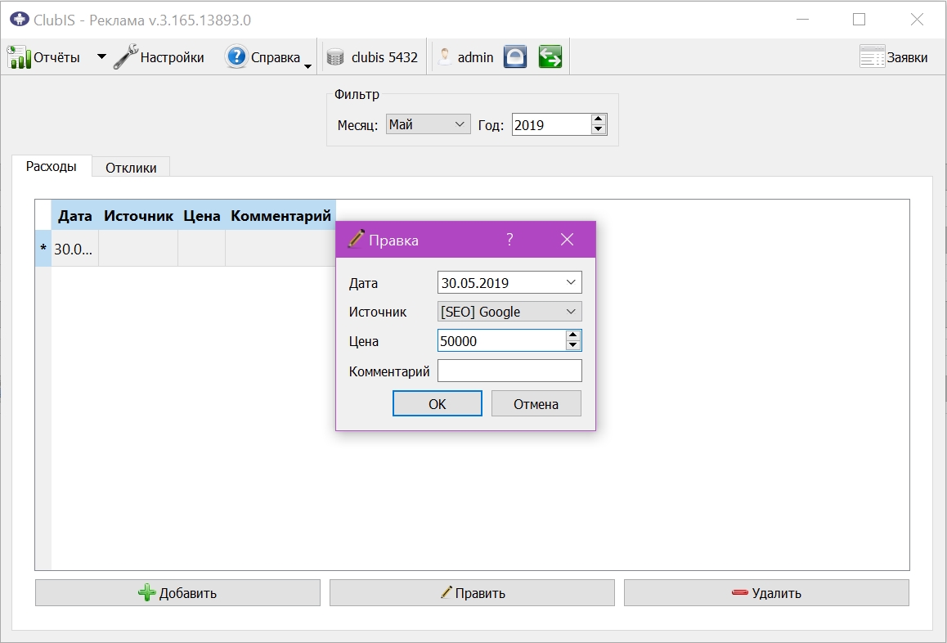Click the pencil icon in the Правка title
The width and height of the screenshot is (947, 643).
(357, 239)
